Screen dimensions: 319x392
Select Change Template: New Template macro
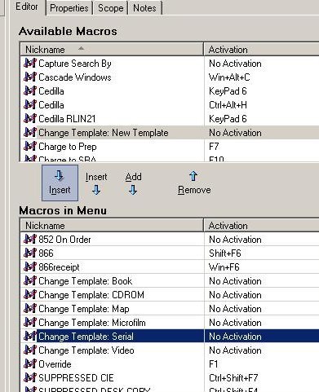104,133
